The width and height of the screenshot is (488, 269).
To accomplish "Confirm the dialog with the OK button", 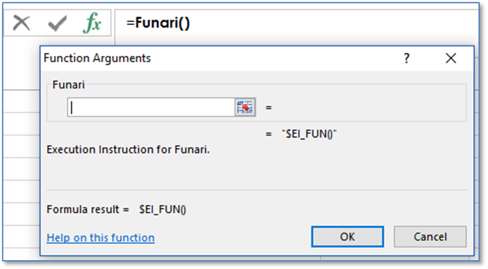I will pos(347,237).
